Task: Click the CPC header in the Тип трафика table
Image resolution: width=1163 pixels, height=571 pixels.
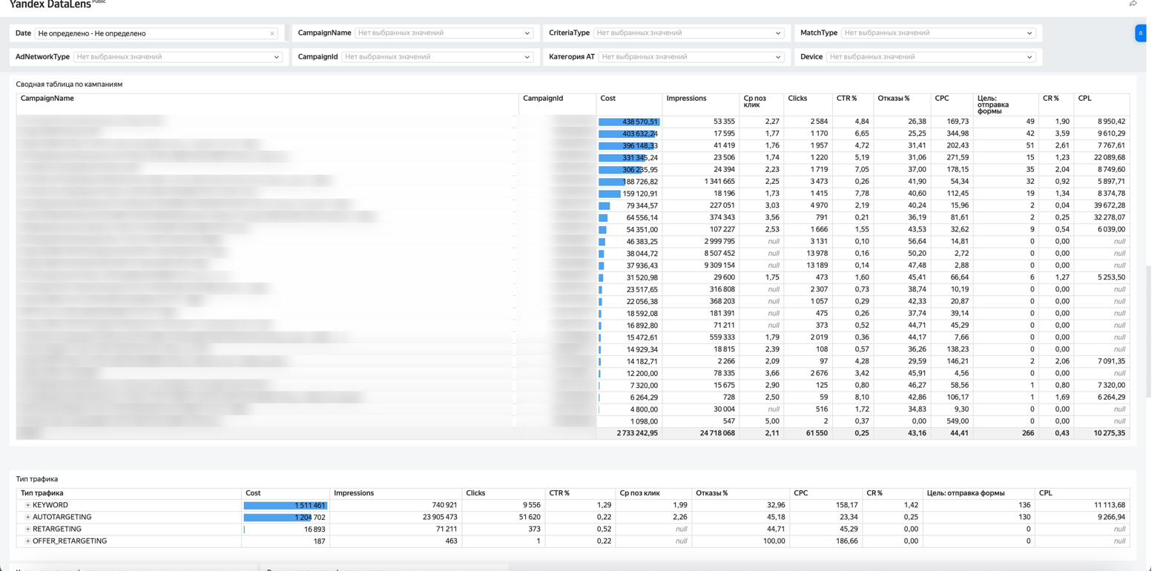Action: (800, 493)
